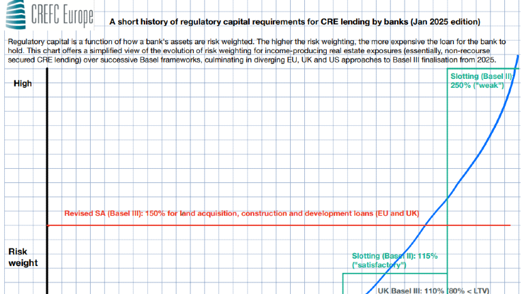Click the "High" axis label

[x=22, y=84]
